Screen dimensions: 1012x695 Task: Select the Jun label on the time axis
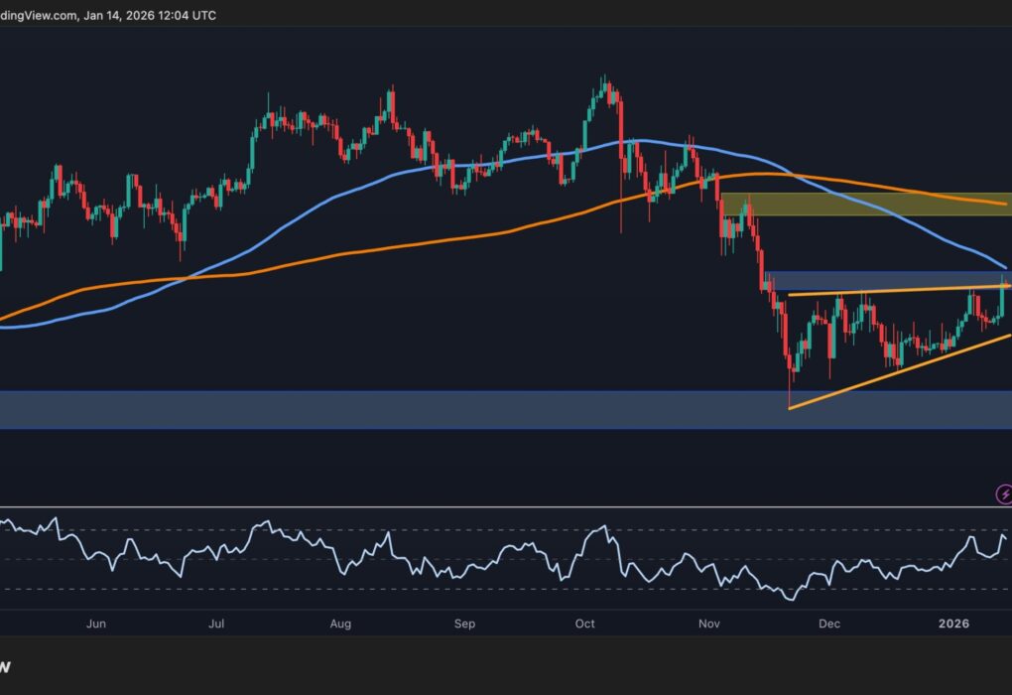pos(95,625)
